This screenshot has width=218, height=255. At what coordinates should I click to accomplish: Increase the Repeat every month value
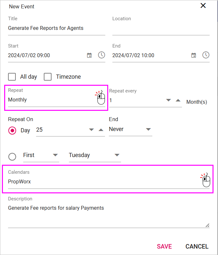178,100
